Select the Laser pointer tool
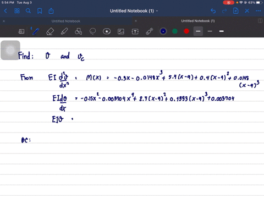Image resolution: width=264 pixels, height=198 pixels. click(x=150, y=31)
